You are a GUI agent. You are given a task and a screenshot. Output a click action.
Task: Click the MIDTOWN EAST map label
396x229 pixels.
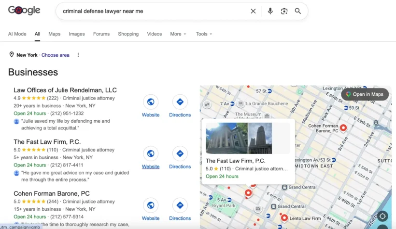click(314, 166)
